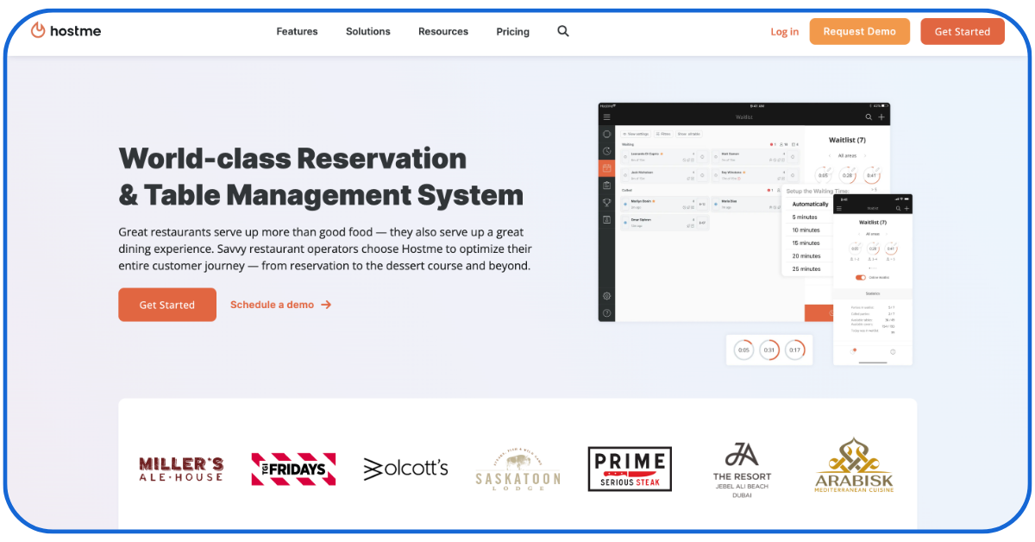1035x542 pixels.
Task: Click the plus icon in tablet header
Action: coord(881,117)
